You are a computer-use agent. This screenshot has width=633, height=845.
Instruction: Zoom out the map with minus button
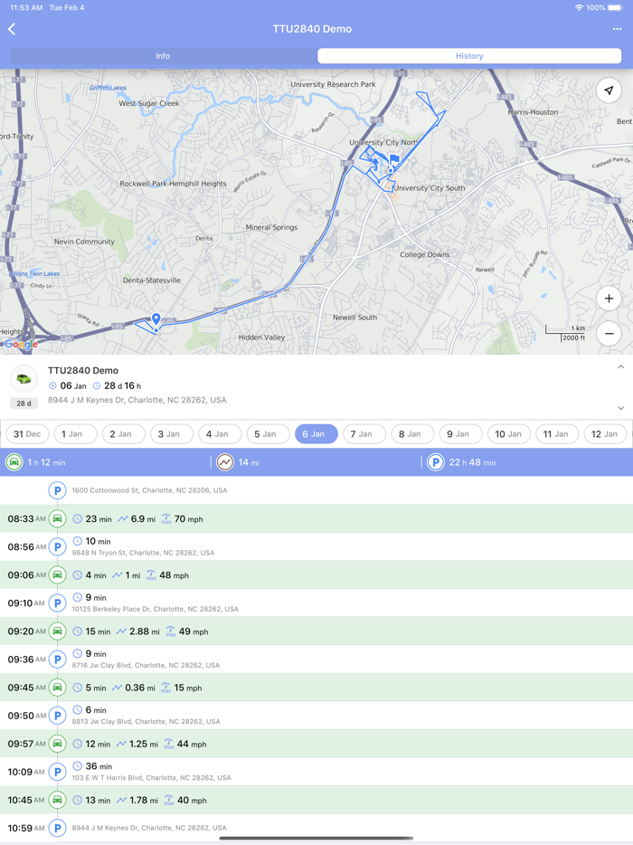[x=609, y=334]
